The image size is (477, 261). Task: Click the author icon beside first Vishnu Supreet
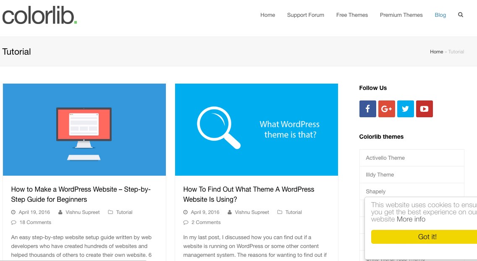click(60, 212)
